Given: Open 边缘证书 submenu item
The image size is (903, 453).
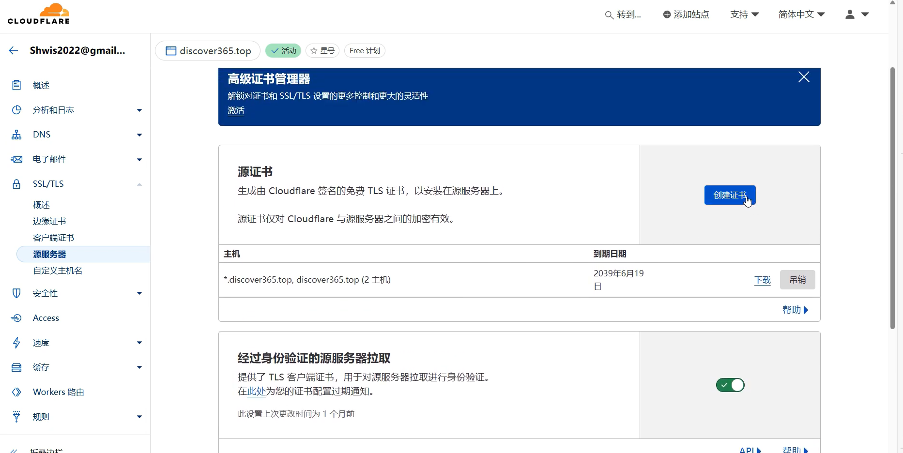Looking at the screenshot, I should click(49, 221).
